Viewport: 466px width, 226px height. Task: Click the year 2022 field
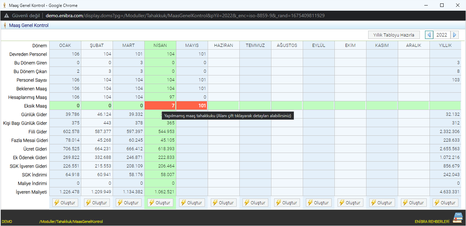442,35
